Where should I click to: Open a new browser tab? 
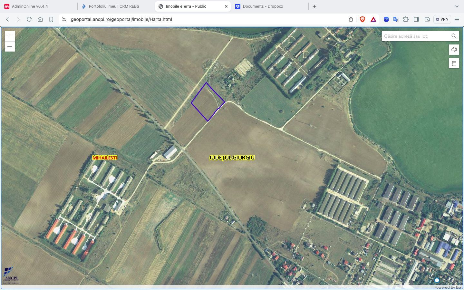(314, 6)
